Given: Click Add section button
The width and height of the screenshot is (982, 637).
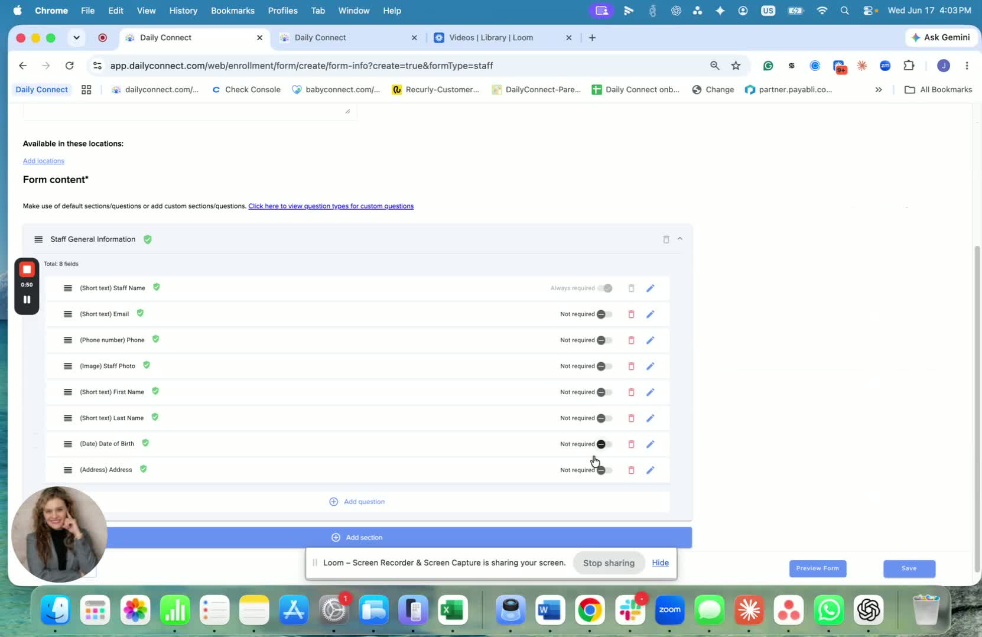Looking at the screenshot, I should (x=357, y=538).
